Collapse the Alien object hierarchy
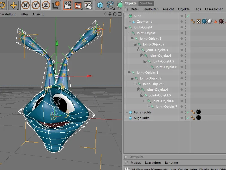226x170 pixels. (x=126, y=16)
